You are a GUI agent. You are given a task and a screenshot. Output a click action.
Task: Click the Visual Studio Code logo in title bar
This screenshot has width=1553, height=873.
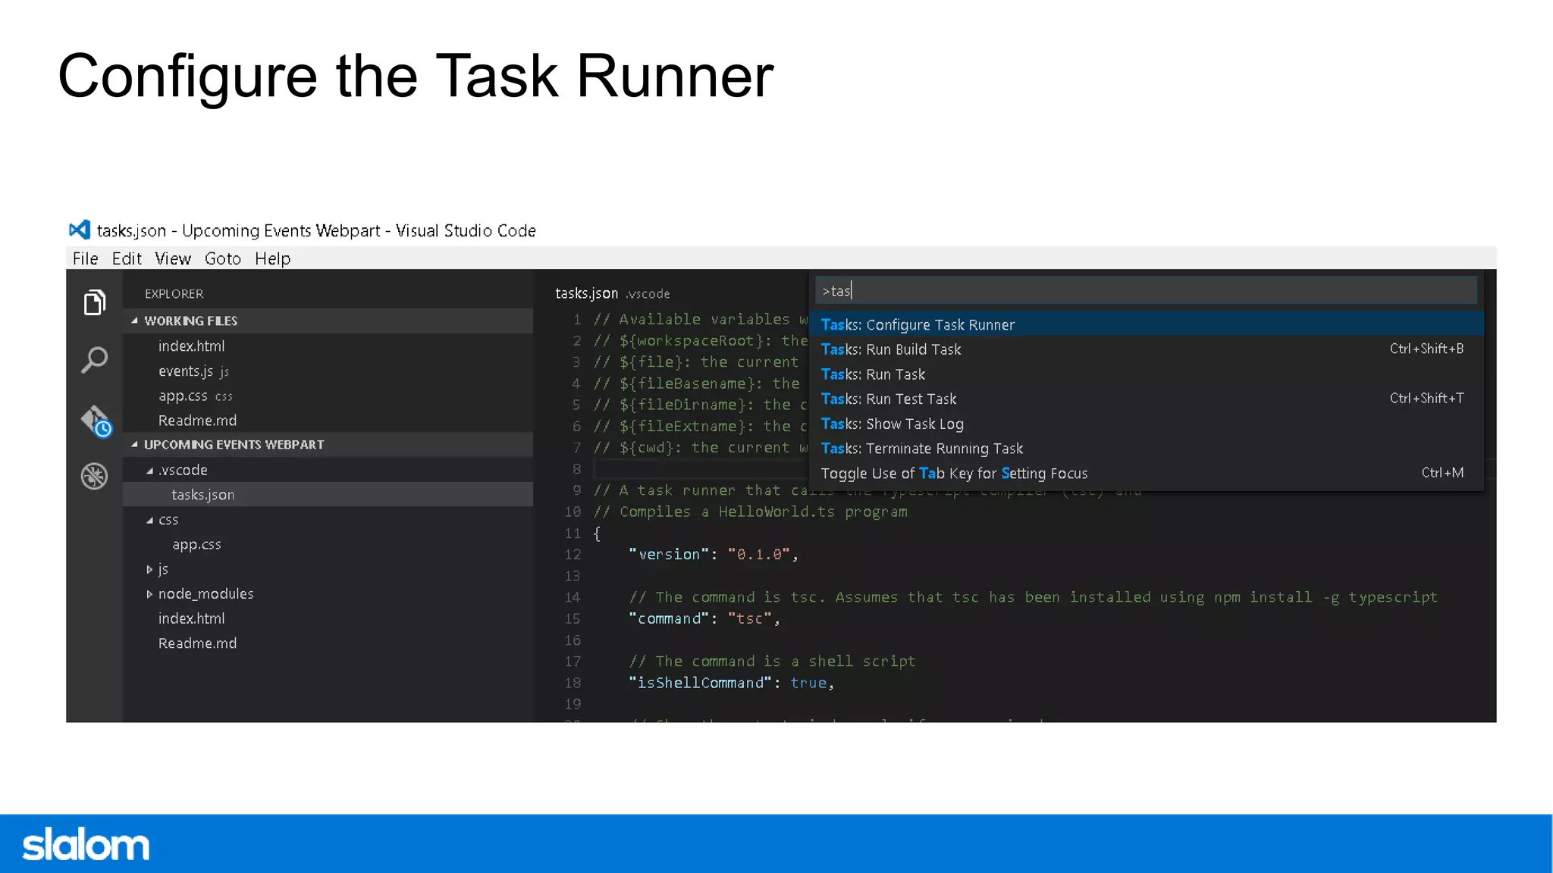[80, 230]
